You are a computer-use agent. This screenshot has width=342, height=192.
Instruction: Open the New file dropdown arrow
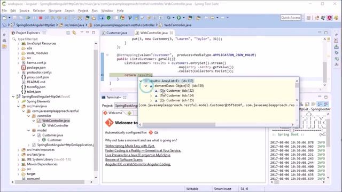[9, 18]
